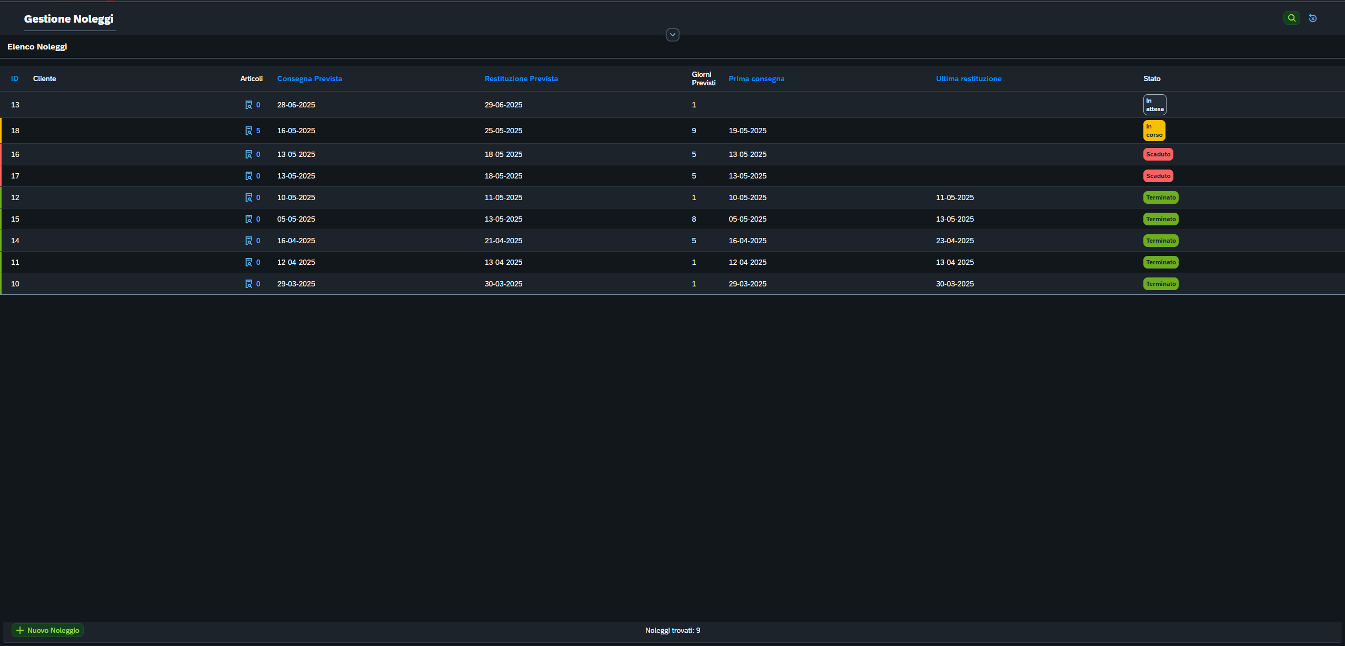Sort by the ID column header

15,78
